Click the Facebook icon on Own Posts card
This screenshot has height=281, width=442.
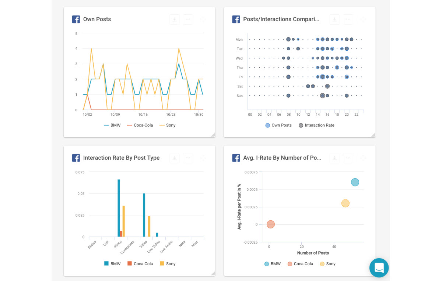pyautogui.click(x=76, y=19)
